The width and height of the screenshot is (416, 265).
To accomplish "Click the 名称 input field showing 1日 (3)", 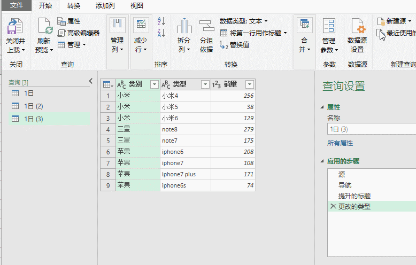I will (372, 129).
